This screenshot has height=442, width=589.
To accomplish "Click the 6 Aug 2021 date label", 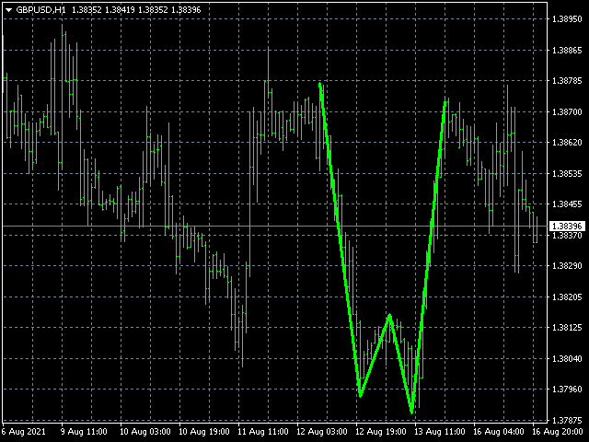I will click(x=25, y=431).
